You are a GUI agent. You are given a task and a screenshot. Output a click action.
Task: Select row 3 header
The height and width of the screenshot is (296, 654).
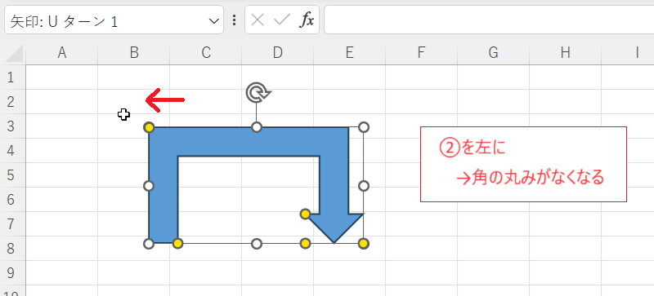click(x=12, y=126)
